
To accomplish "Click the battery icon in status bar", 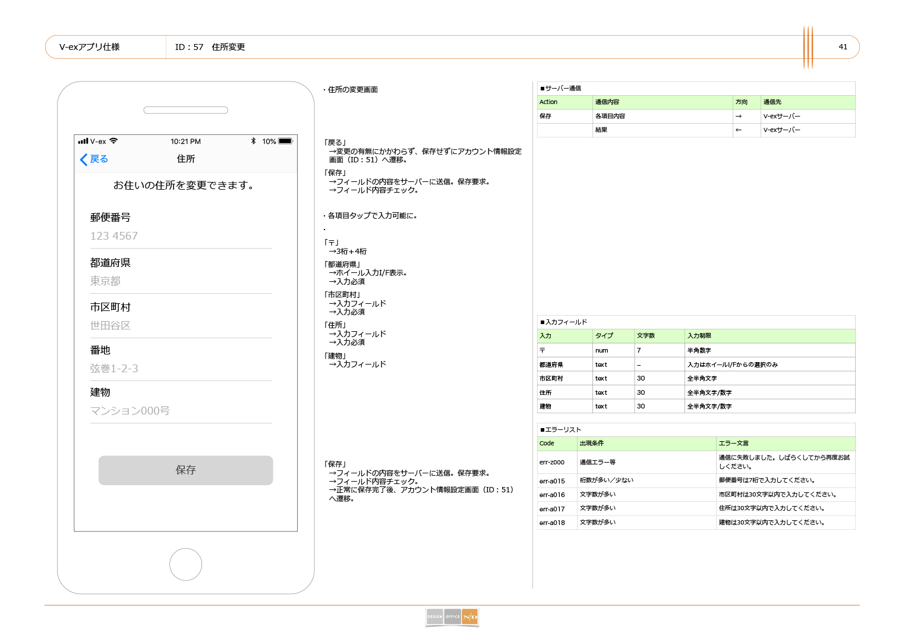I will coord(286,141).
